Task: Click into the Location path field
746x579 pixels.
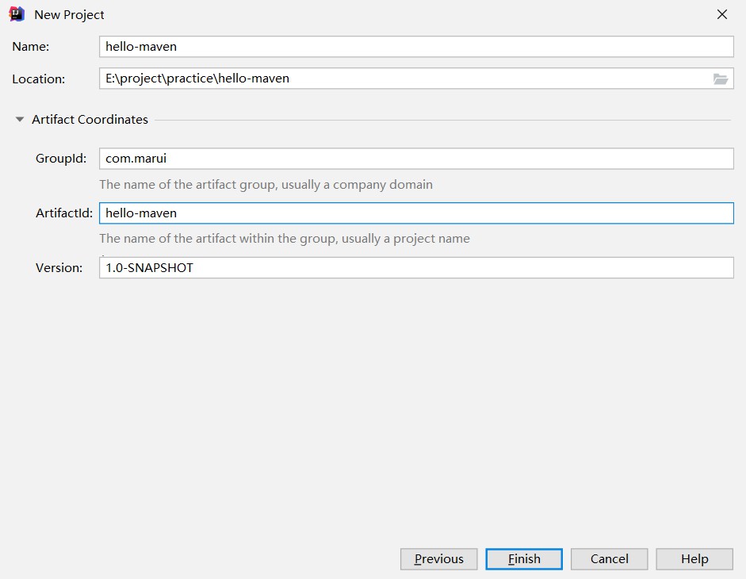Action: pos(404,79)
